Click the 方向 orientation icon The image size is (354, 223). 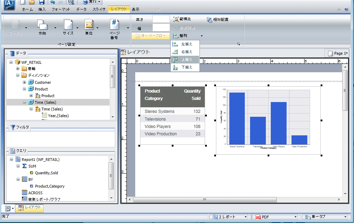coord(42,25)
